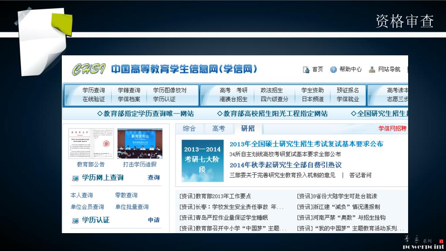Click the 2013—2014考研七大阶段 banner image

[203, 161]
